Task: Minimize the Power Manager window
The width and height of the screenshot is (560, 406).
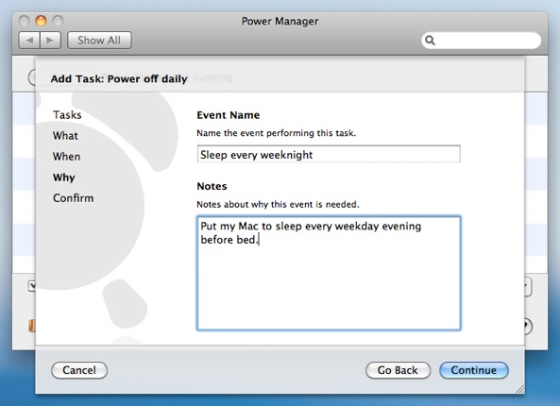Action: 41,21
